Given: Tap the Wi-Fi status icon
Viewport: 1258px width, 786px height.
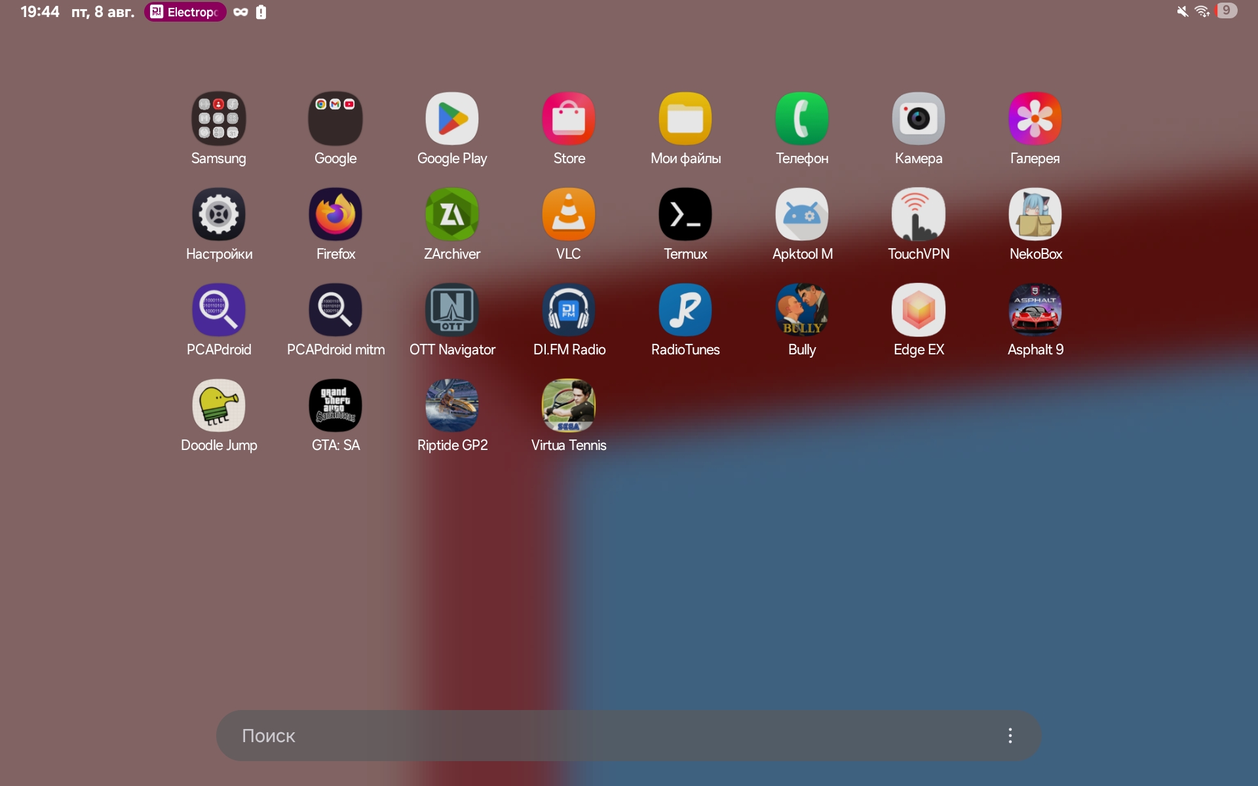Looking at the screenshot, I should (x=1202, y=11).
